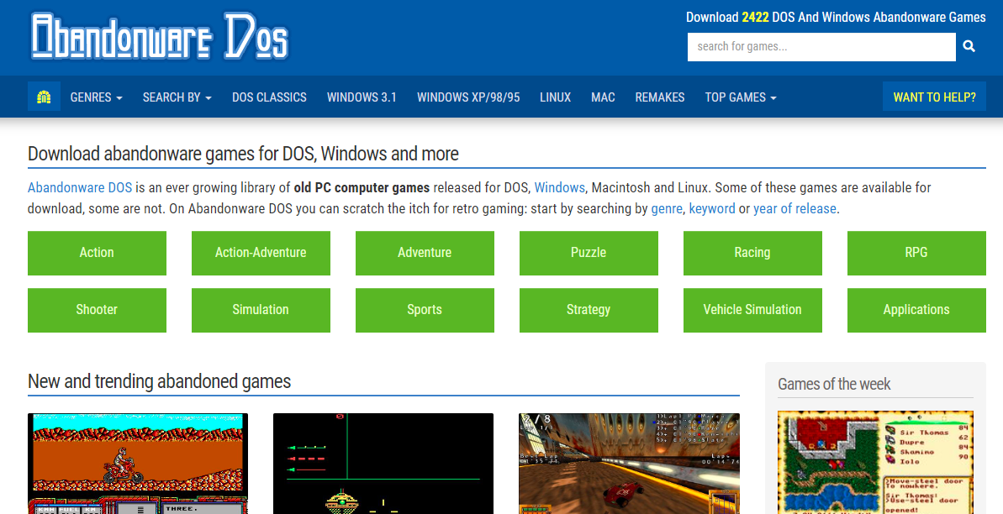1003x514 pixels.
Task: Open the Remakes menu item
Action: [659, 97]
